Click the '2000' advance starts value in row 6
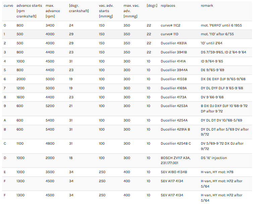Viewport: 254px width, 204px height. (x=21, y=79)
